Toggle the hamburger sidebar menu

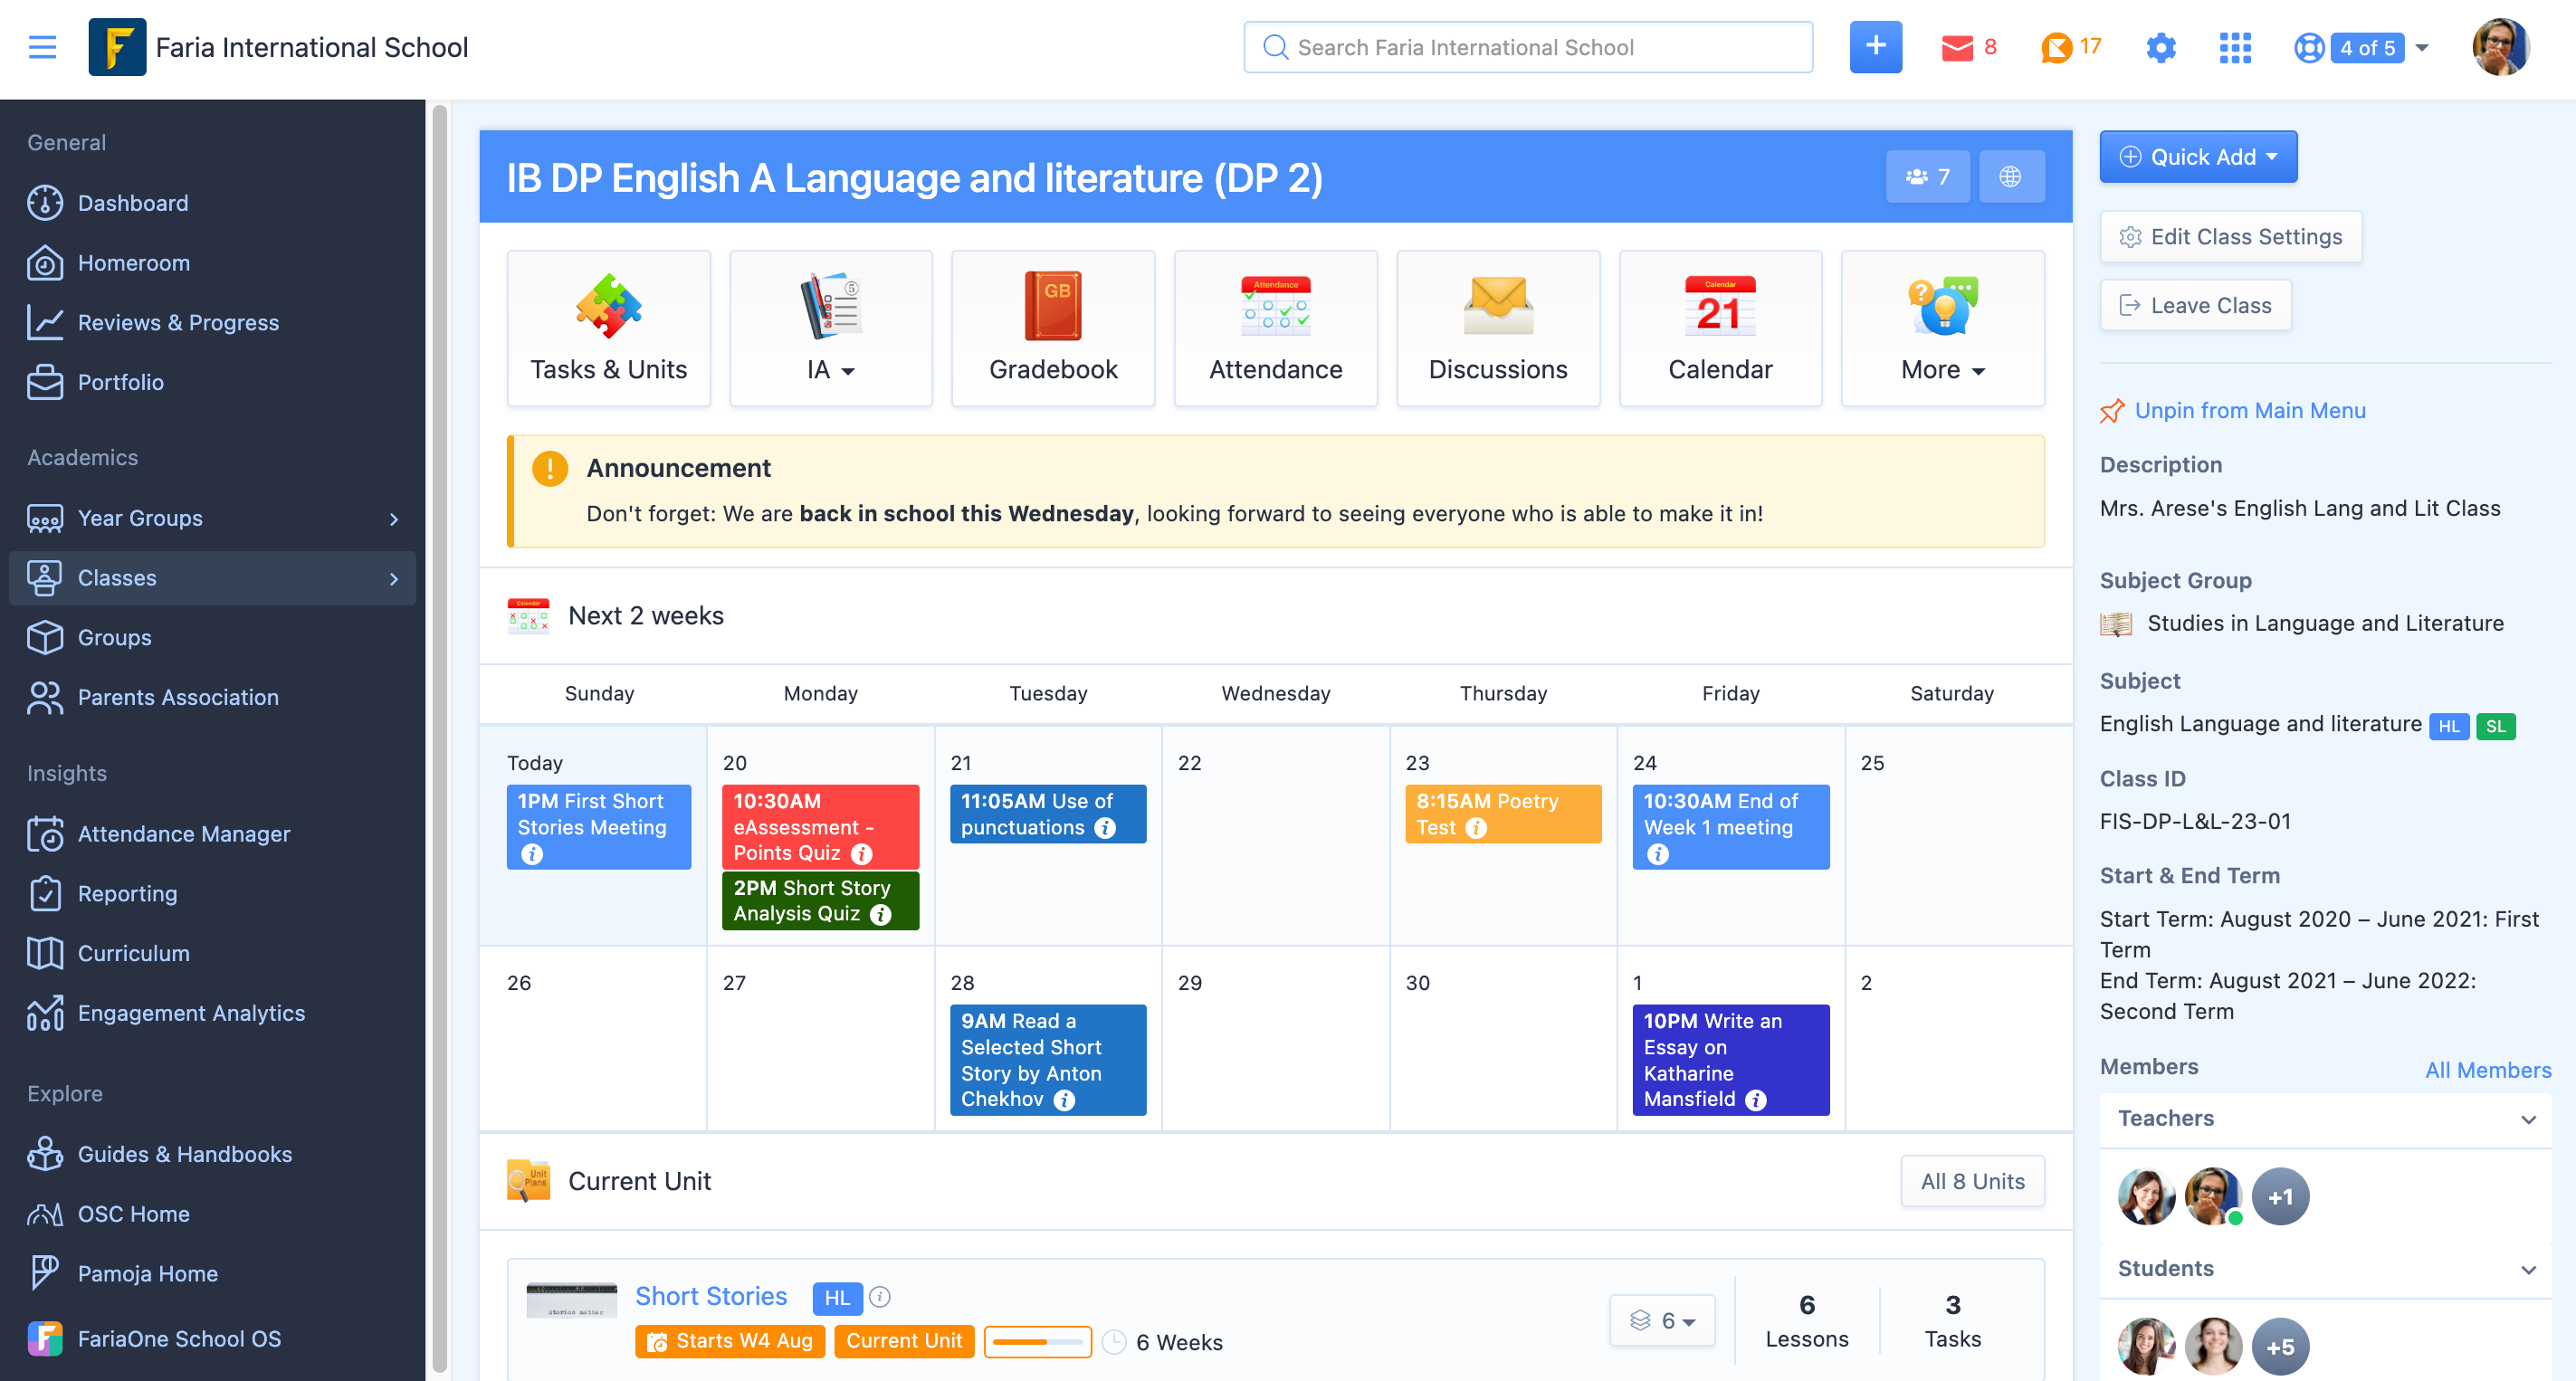pos(42,47)
